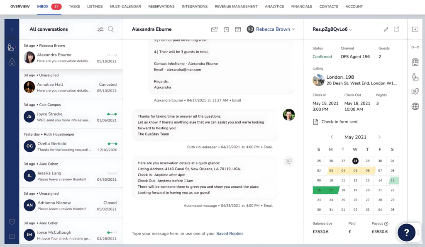This screenshot has width=425, height=247.
Task: Click the automated message chat-clock icon
Action: coord(289,162)
